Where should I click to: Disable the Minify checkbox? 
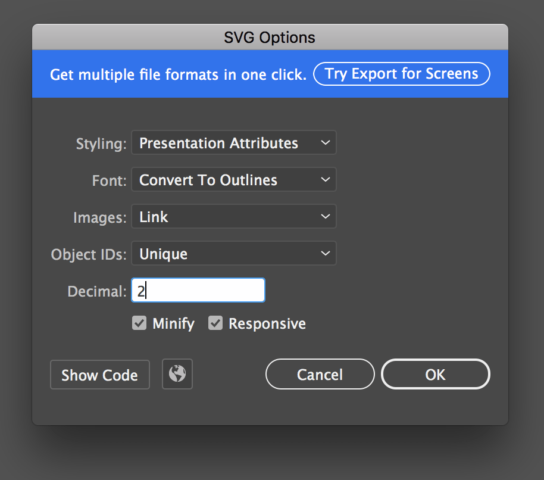tap(139, 323)
